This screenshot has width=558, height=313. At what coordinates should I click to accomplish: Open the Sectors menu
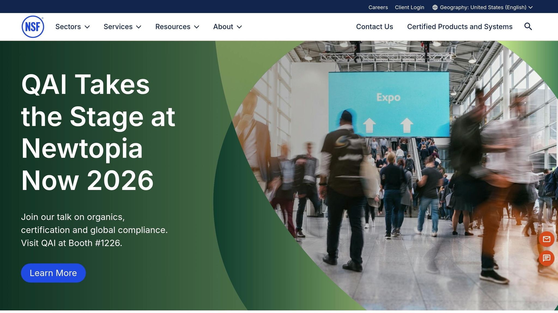tap(72, 27)
